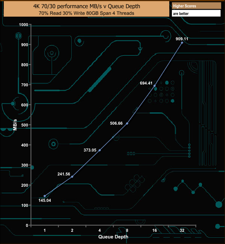225x244 pixels.
Task: Click the 241.56 data point
Action: tap(72, 177)
